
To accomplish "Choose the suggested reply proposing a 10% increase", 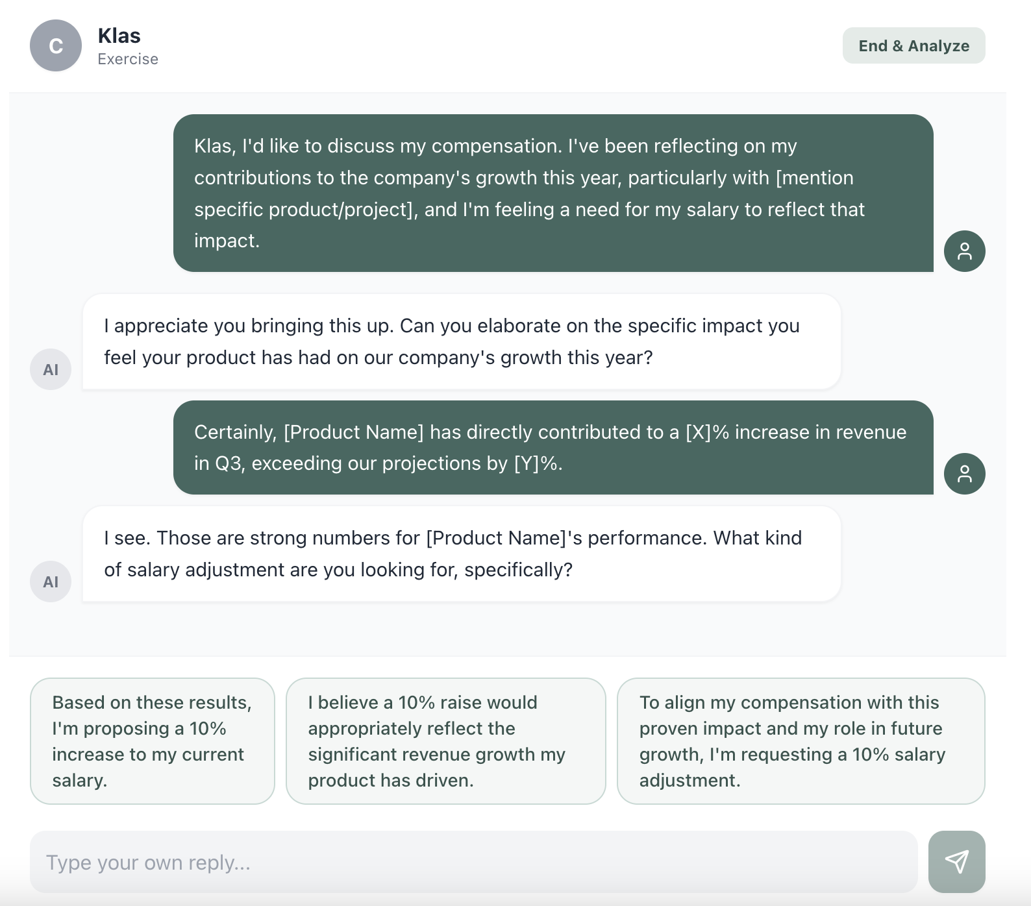I will point(152,741).
